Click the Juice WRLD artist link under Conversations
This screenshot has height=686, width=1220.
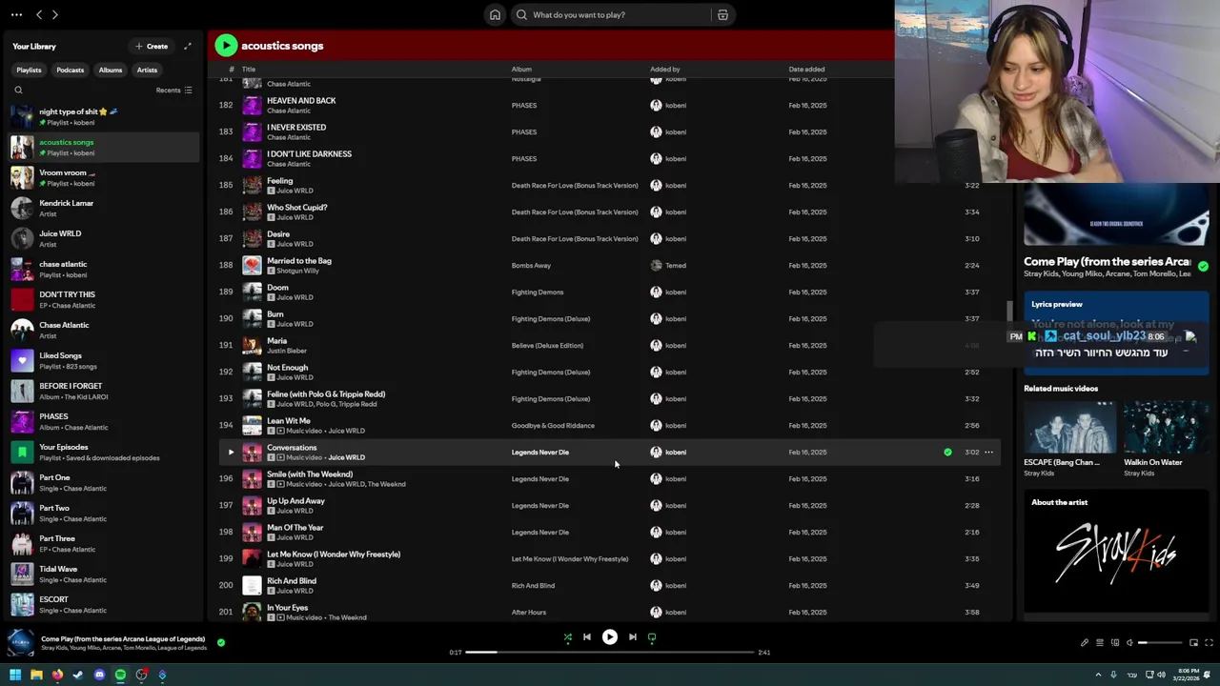(346, 457)
